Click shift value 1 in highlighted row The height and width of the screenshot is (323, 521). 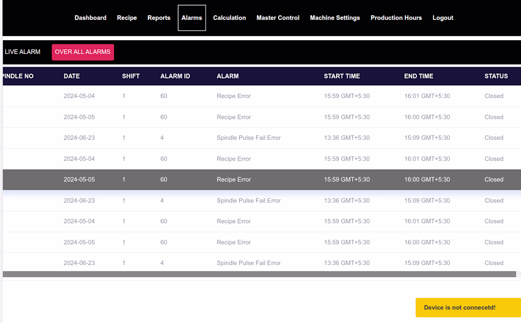coord(124,179)
